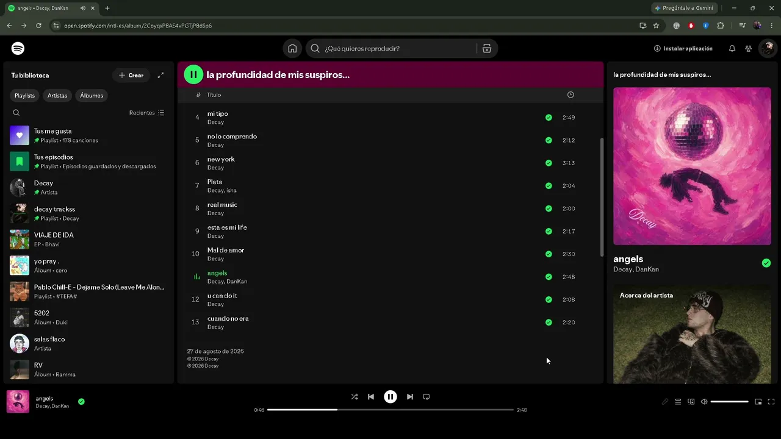
Task: Open the Crear menu
Action: [131, 76]
